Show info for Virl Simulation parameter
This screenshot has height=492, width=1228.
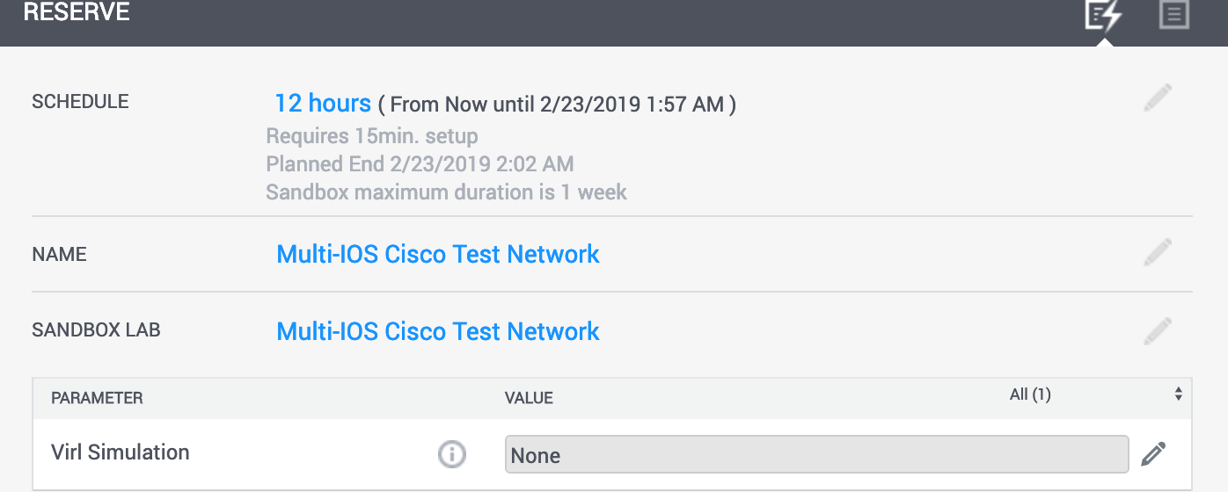[x=452, y=454]
